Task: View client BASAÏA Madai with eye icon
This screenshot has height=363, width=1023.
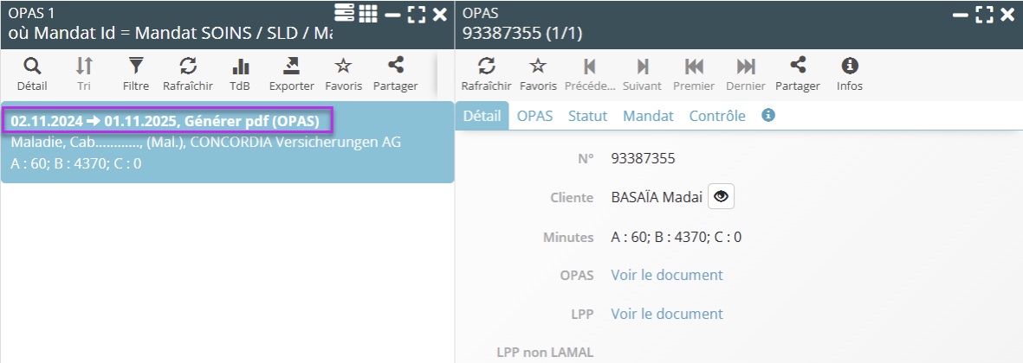Action: click(721, 197)
